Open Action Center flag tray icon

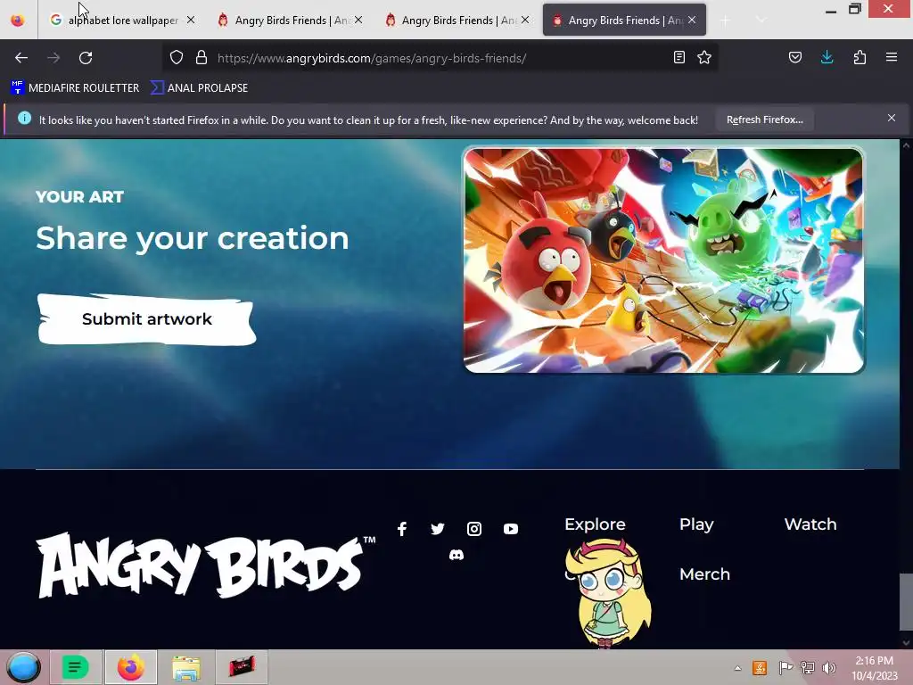pos(785,668)
